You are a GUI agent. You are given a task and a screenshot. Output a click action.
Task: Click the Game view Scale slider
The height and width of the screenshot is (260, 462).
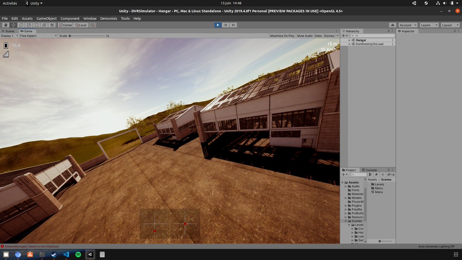click(87, 36)
